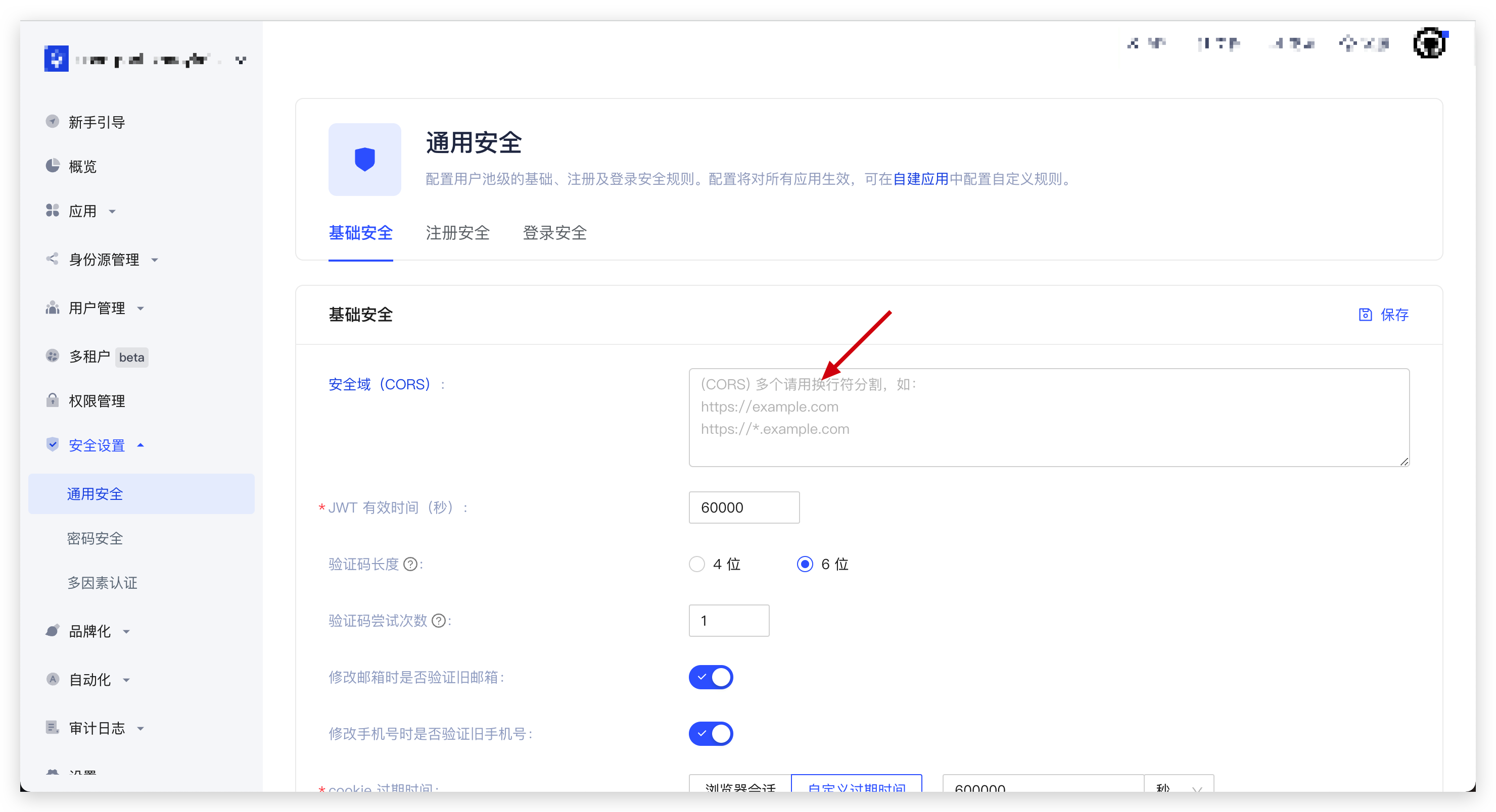This screenshot has height=812, width=1496.
Task: Click the 验证码长度 help question icon
Action: pyautogui.click(x=410, y=564)
